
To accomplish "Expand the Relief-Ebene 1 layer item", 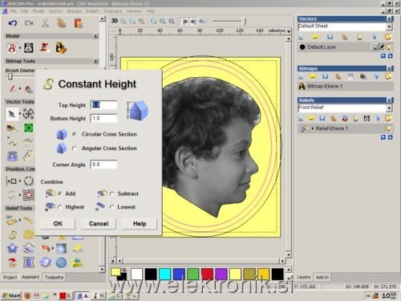I will [313, 128].
